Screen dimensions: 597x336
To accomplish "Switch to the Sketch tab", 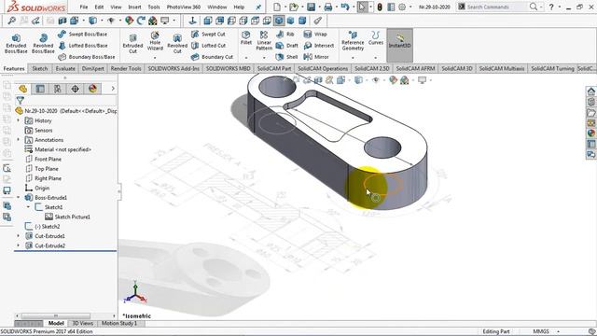I will point(39,68).
